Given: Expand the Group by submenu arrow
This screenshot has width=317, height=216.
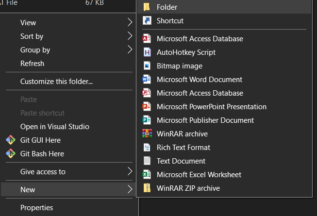Looking at the screenshot, I should 130,50.
